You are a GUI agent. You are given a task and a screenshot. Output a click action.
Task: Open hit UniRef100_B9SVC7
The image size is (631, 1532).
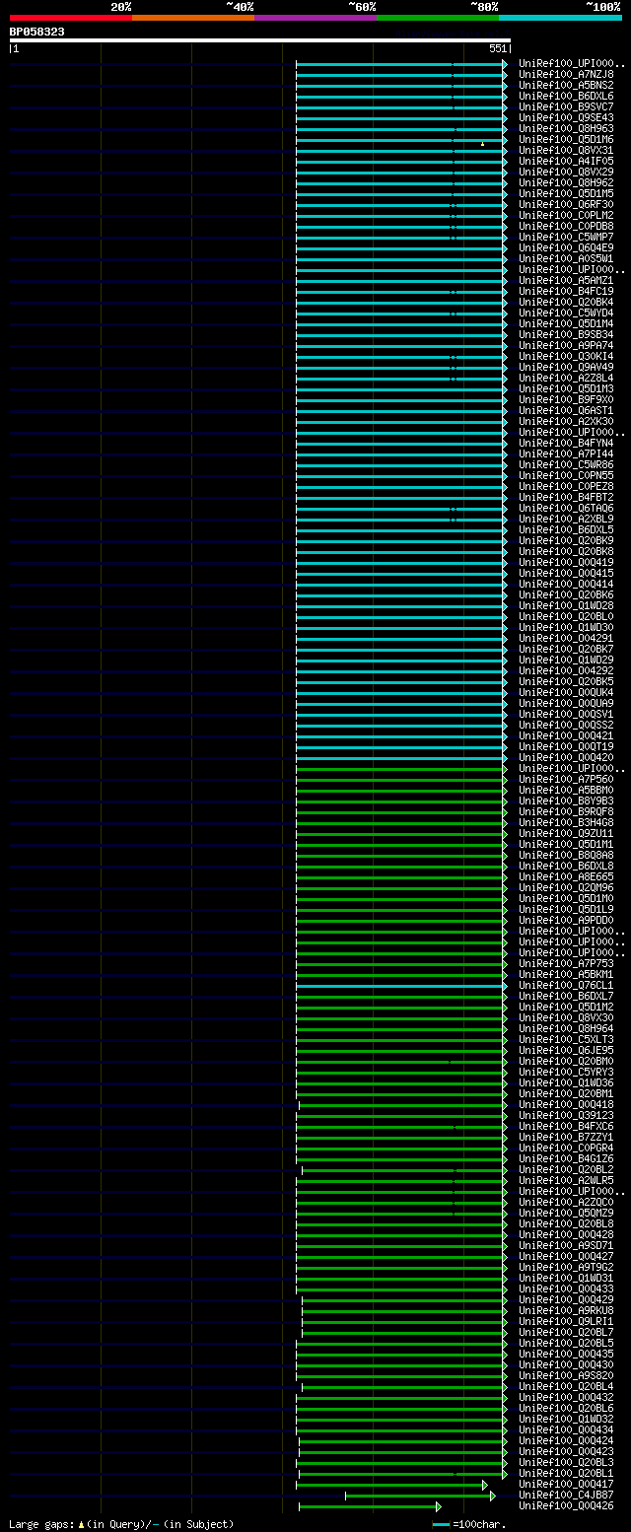[x=566, y=106]
